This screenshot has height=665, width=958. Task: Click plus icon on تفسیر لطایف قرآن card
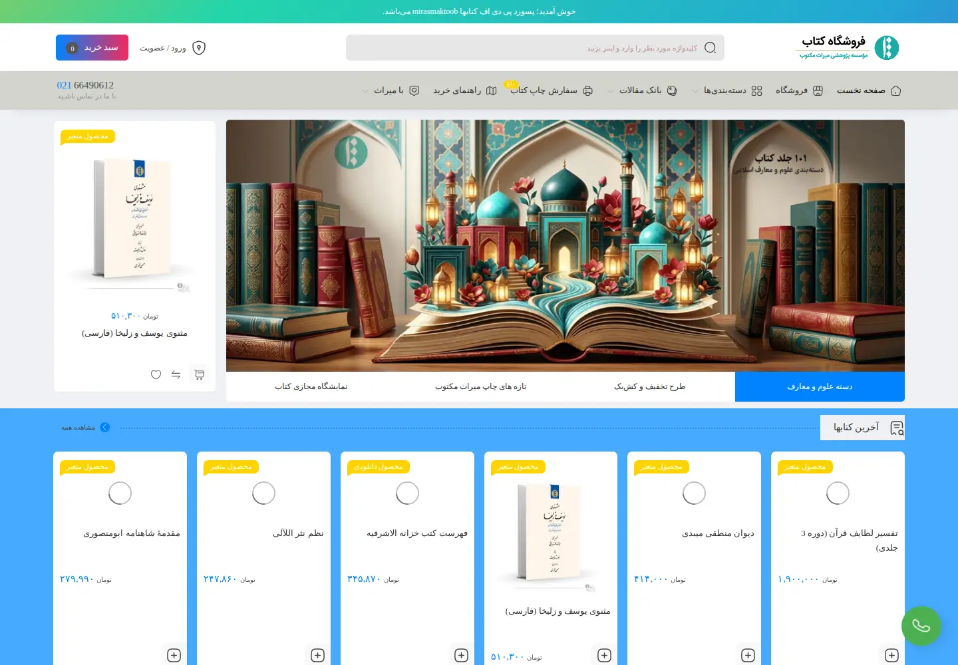pos(891,655)
